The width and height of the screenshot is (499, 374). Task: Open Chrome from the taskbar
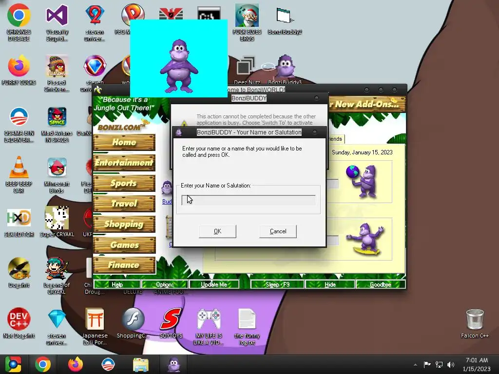[43, 364]
